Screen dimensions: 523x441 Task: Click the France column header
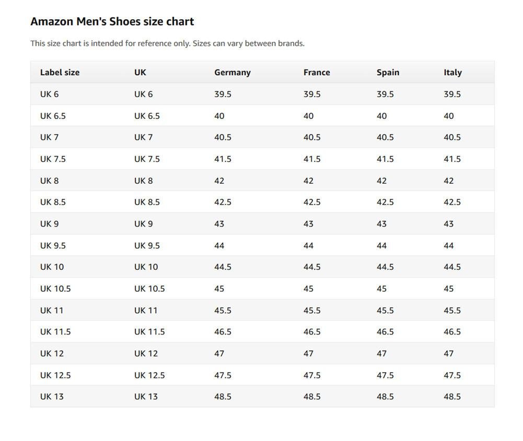[x=317, y=73]
